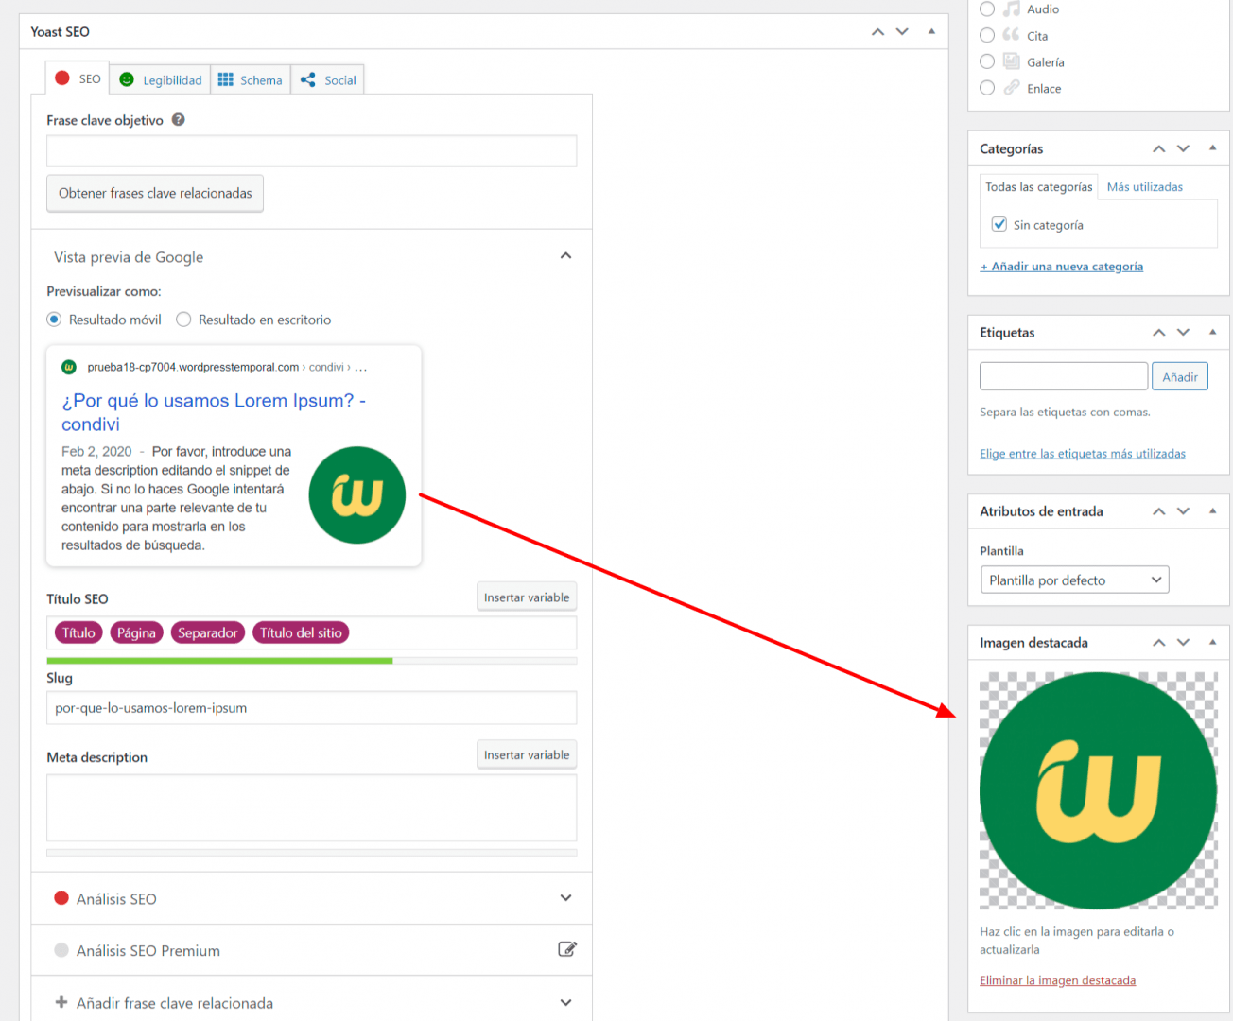1233x1021 pixels.
Task: Move Imagen destacada panel up
Action: 1159,643
